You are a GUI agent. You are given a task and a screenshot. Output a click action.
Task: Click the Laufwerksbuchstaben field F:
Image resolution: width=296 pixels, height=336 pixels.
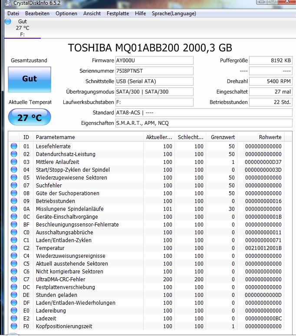click(x=155, y=102)
